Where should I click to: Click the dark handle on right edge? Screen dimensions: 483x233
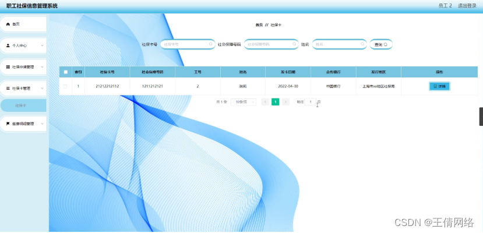[x=481, y=116]
